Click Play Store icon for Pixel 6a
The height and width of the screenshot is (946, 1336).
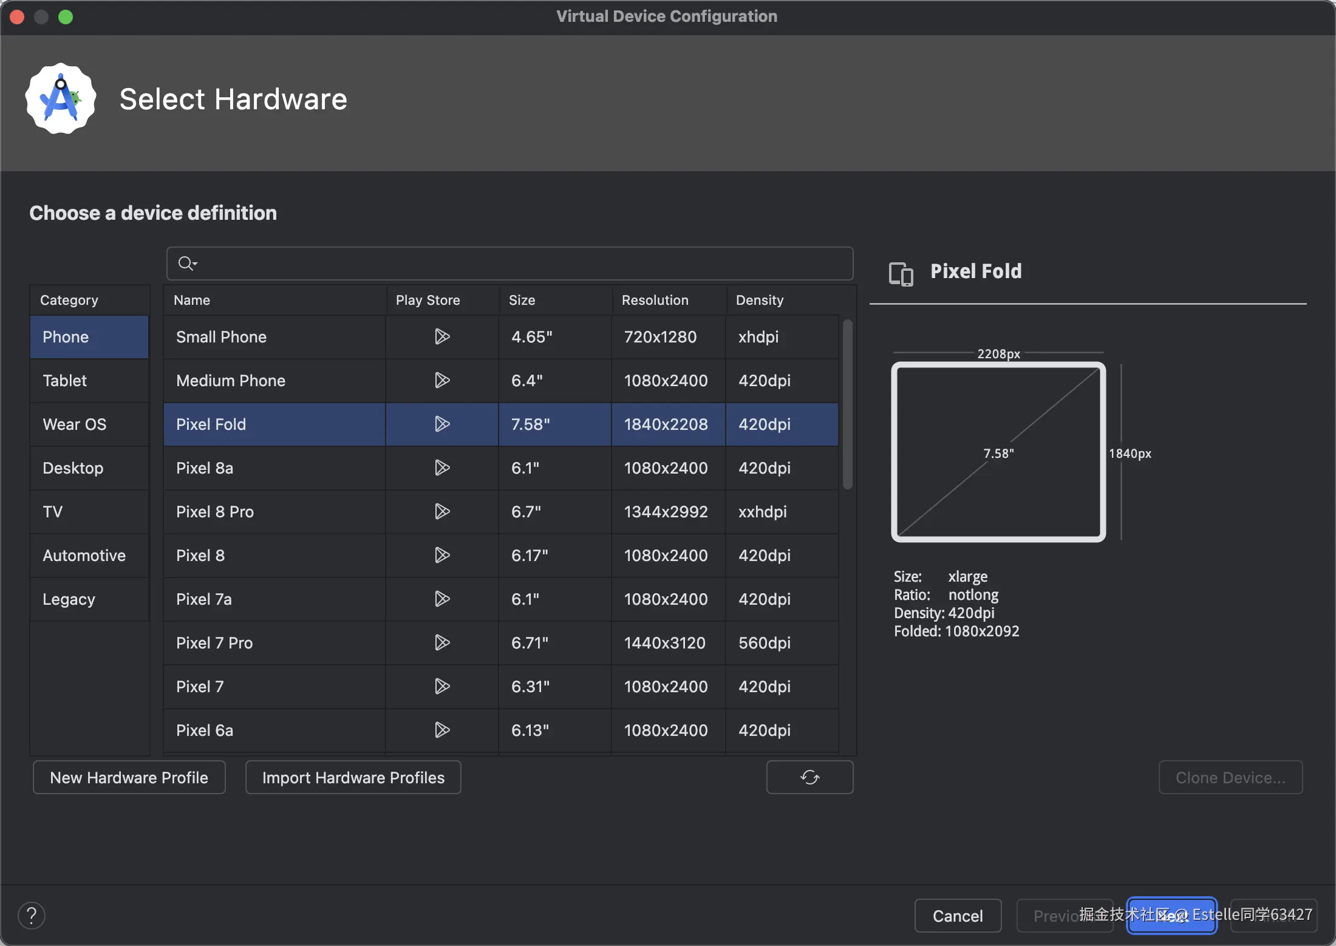click(442, 730)
